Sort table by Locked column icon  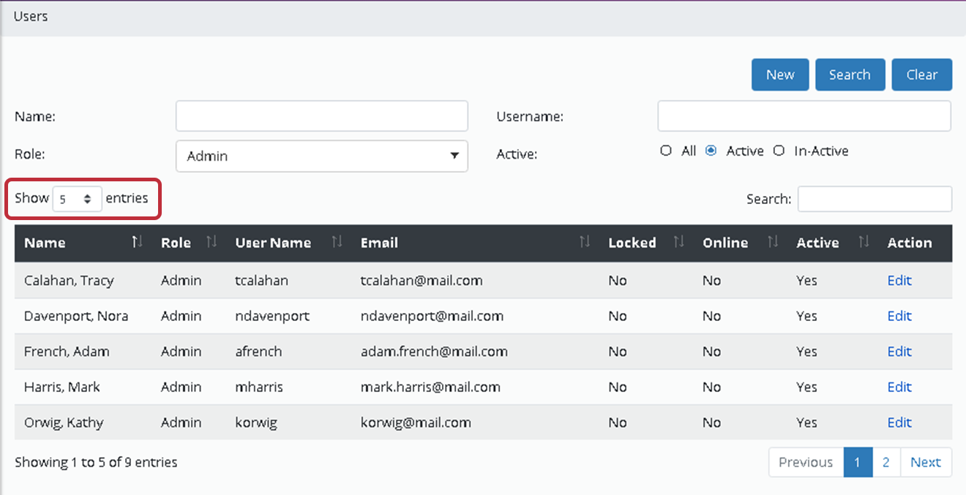coord(678,242)
